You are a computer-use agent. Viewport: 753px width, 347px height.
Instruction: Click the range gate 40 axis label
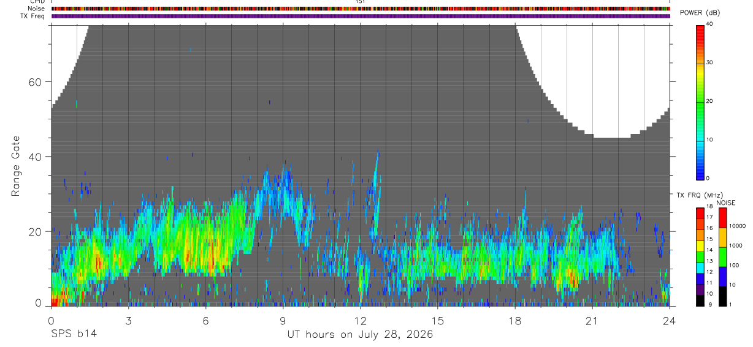pos(38,157)
